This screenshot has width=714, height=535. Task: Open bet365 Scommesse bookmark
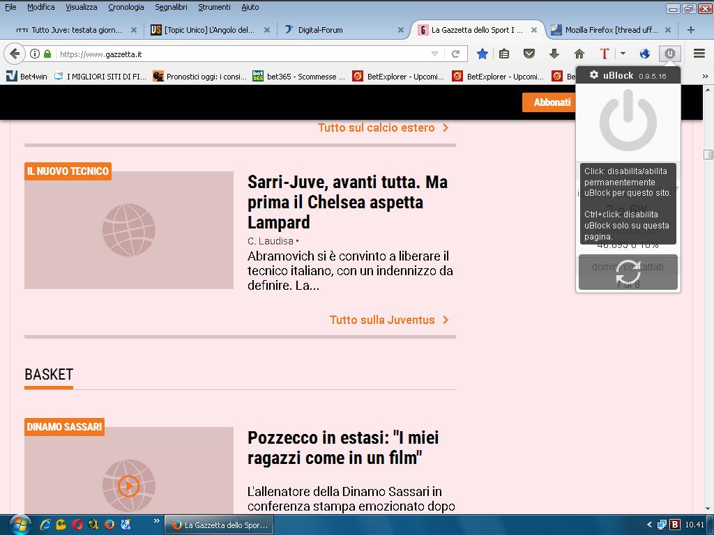(x=298, y=77)
